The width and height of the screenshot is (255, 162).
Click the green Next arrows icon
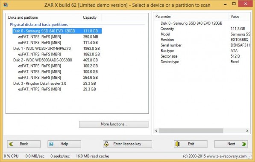coord(244,144)
